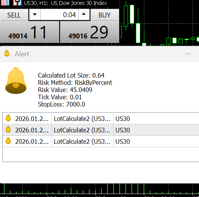
Task: Click the 49014 bid price tile
Action: [30, 32]
